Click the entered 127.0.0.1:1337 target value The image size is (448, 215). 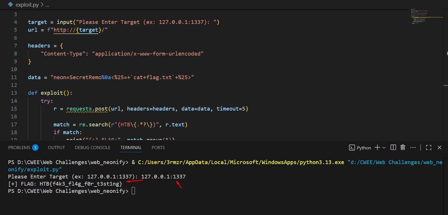tap(163, 177)
